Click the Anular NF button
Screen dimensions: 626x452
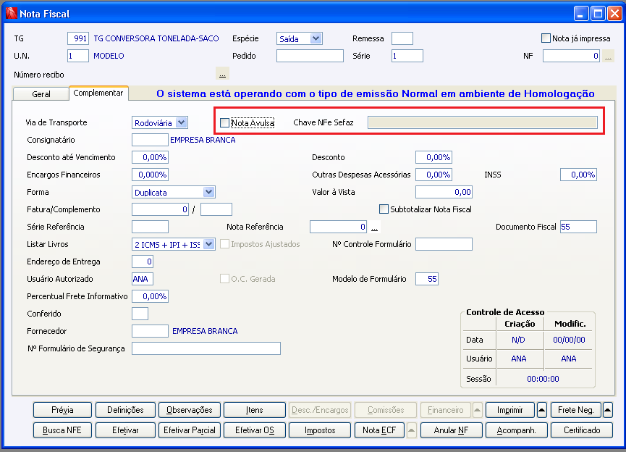[x=451, y=430]
